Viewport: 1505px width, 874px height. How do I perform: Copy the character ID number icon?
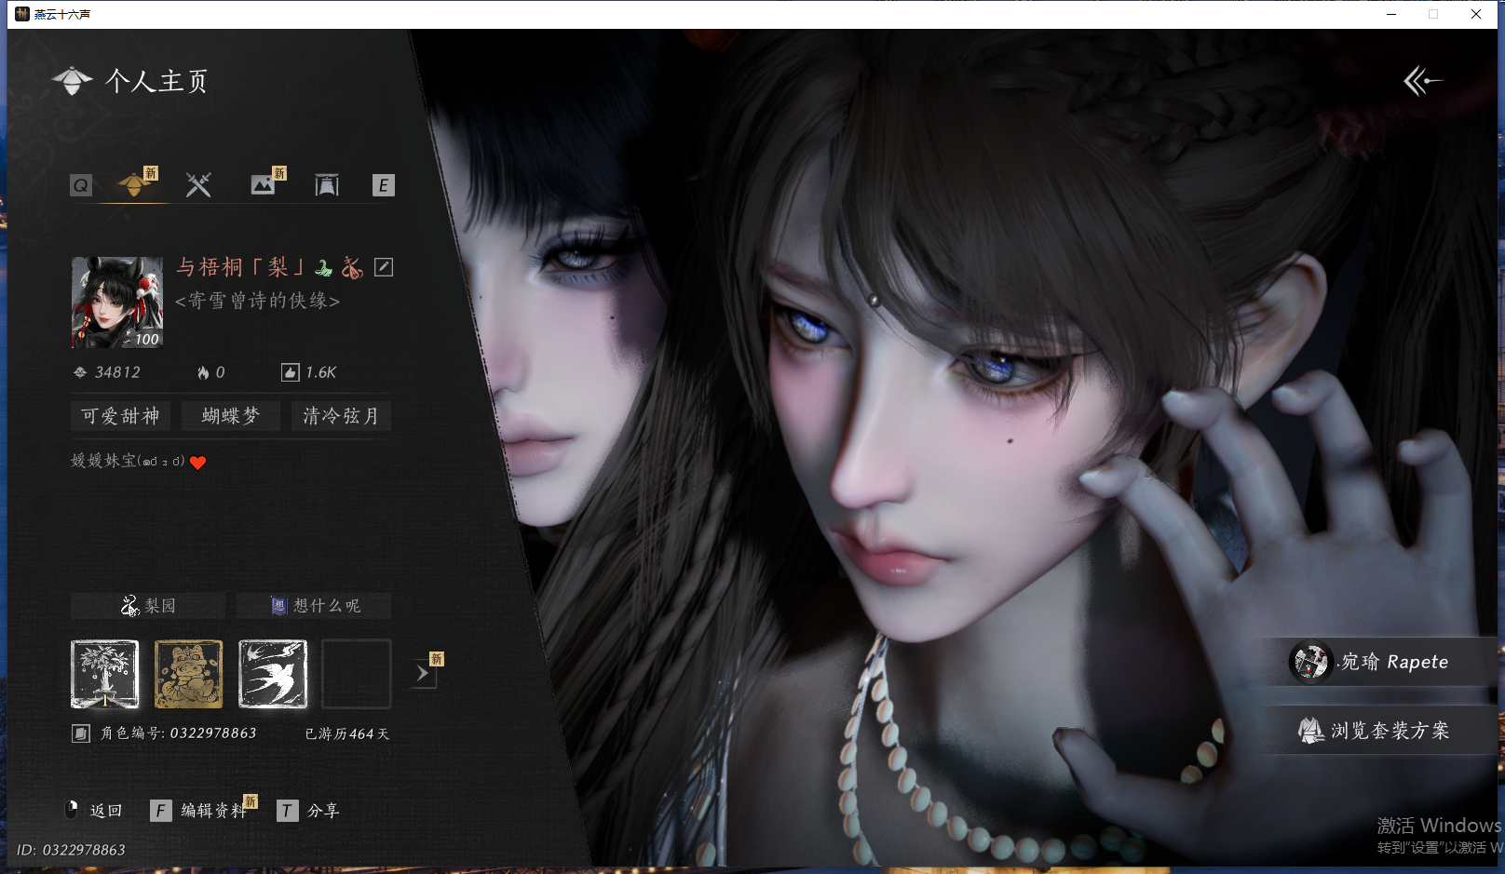tap(81, 733)
